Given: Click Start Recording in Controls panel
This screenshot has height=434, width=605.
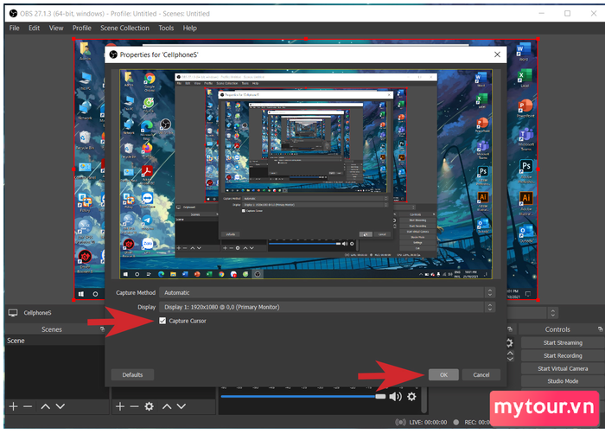Looking at the screenshot, I should point(563,355).
